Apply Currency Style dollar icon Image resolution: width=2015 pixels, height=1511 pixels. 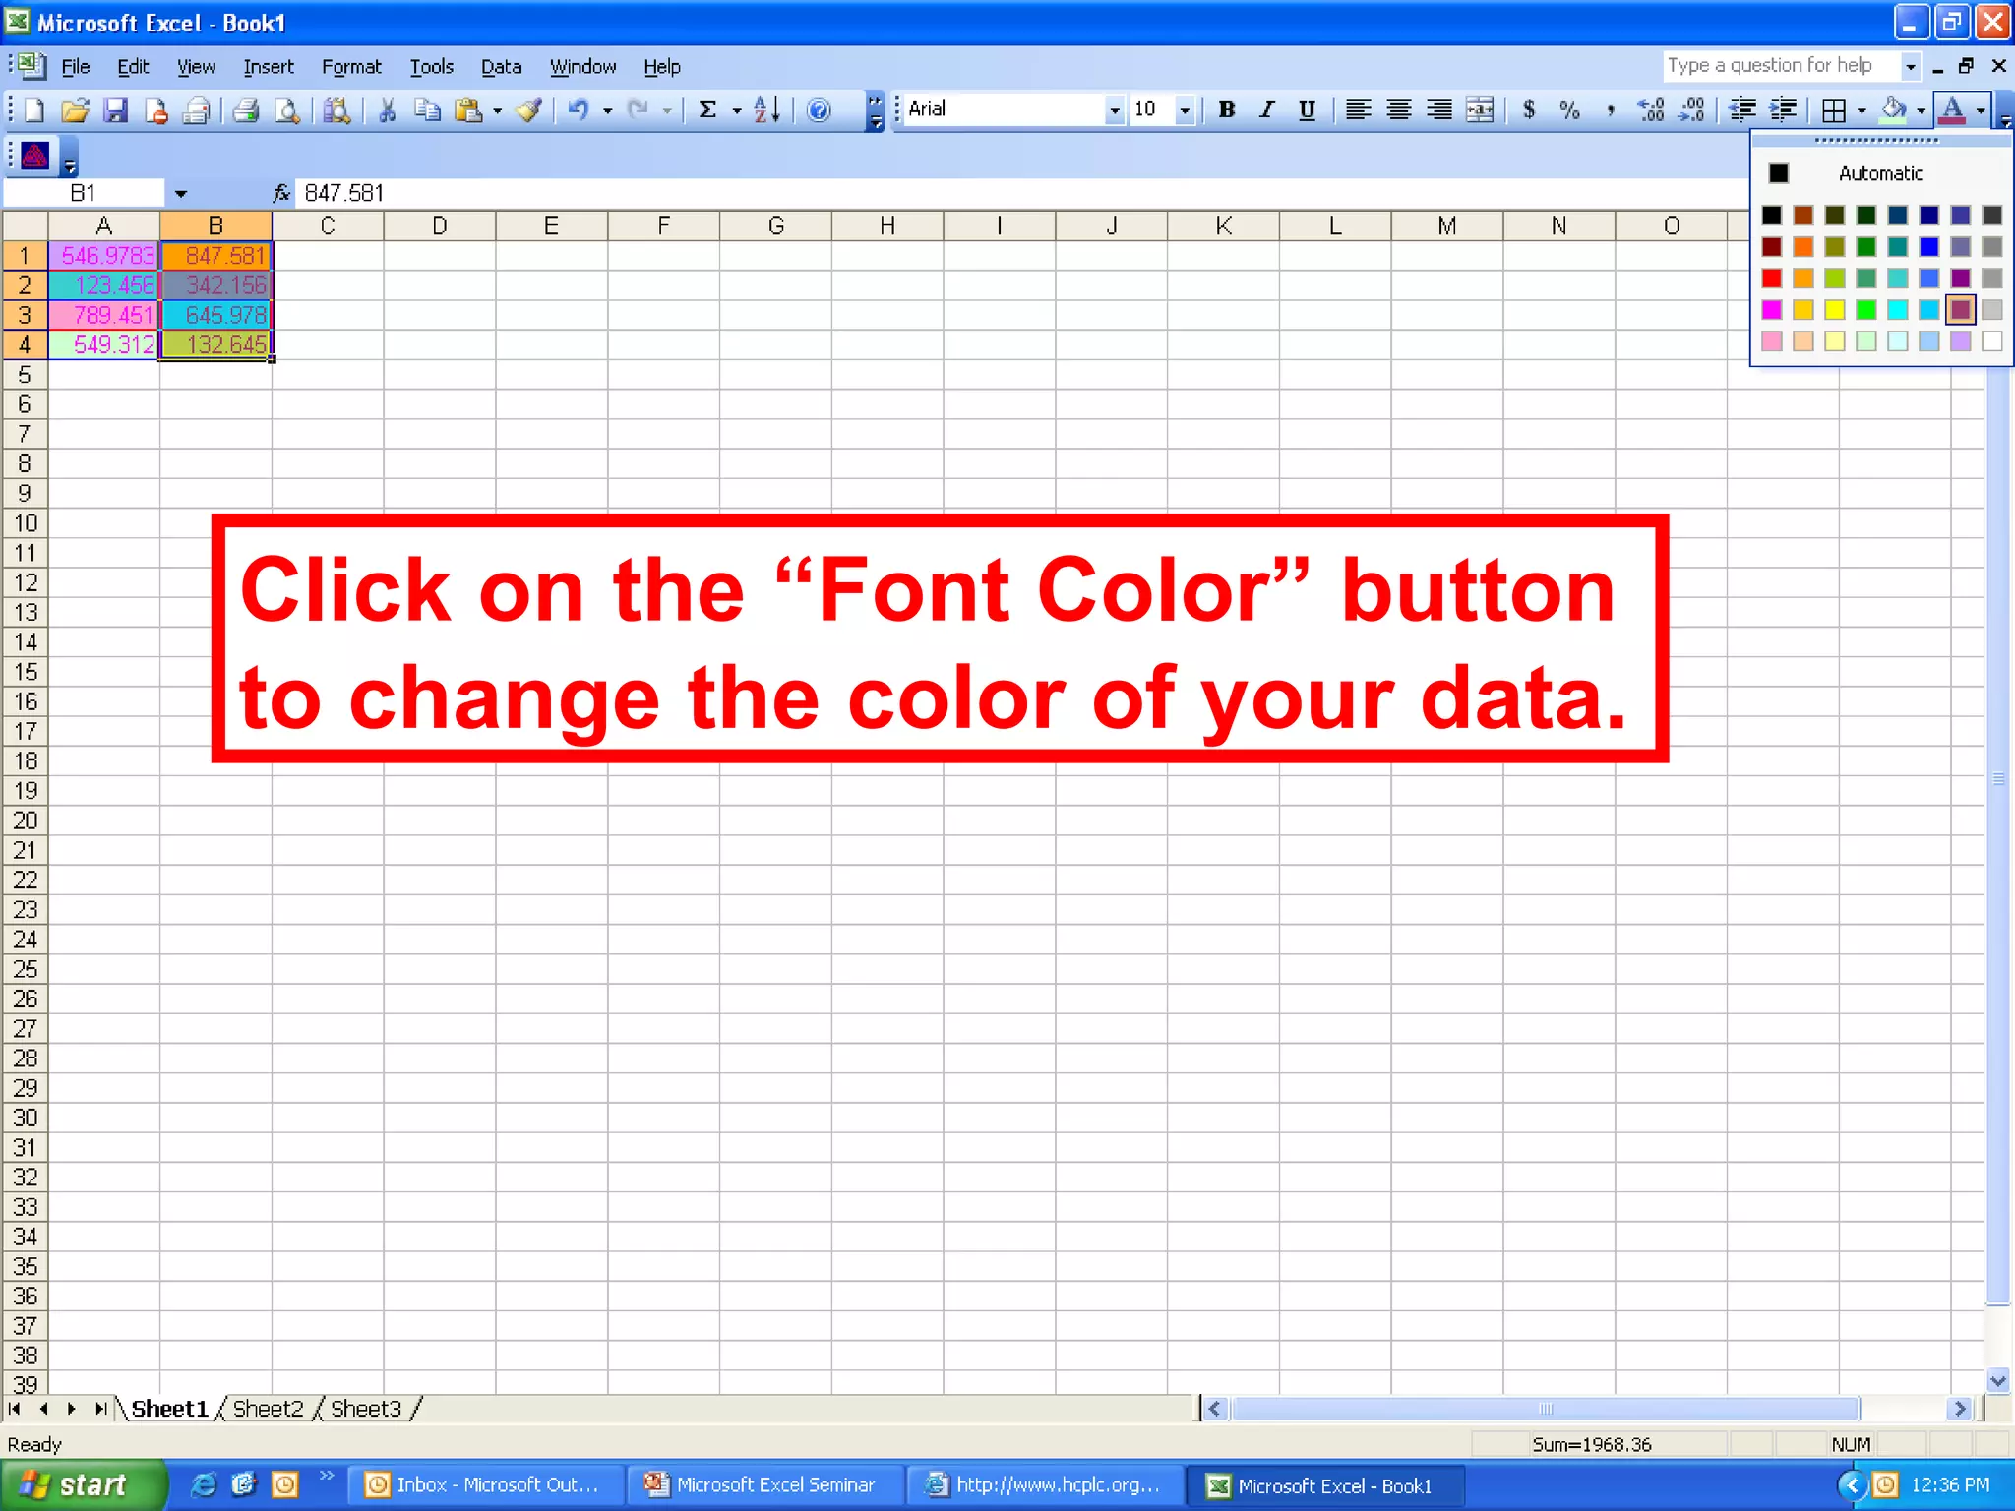coord(1529,110)
